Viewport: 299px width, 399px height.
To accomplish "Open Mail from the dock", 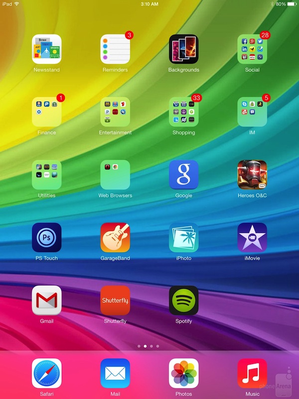I will (115, 373).
